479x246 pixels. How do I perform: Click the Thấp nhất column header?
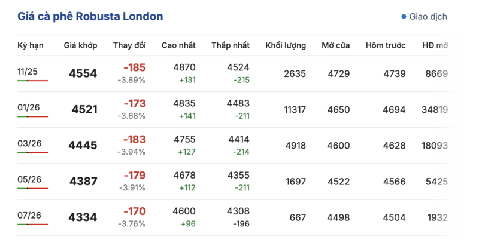(x=231, y=45)
